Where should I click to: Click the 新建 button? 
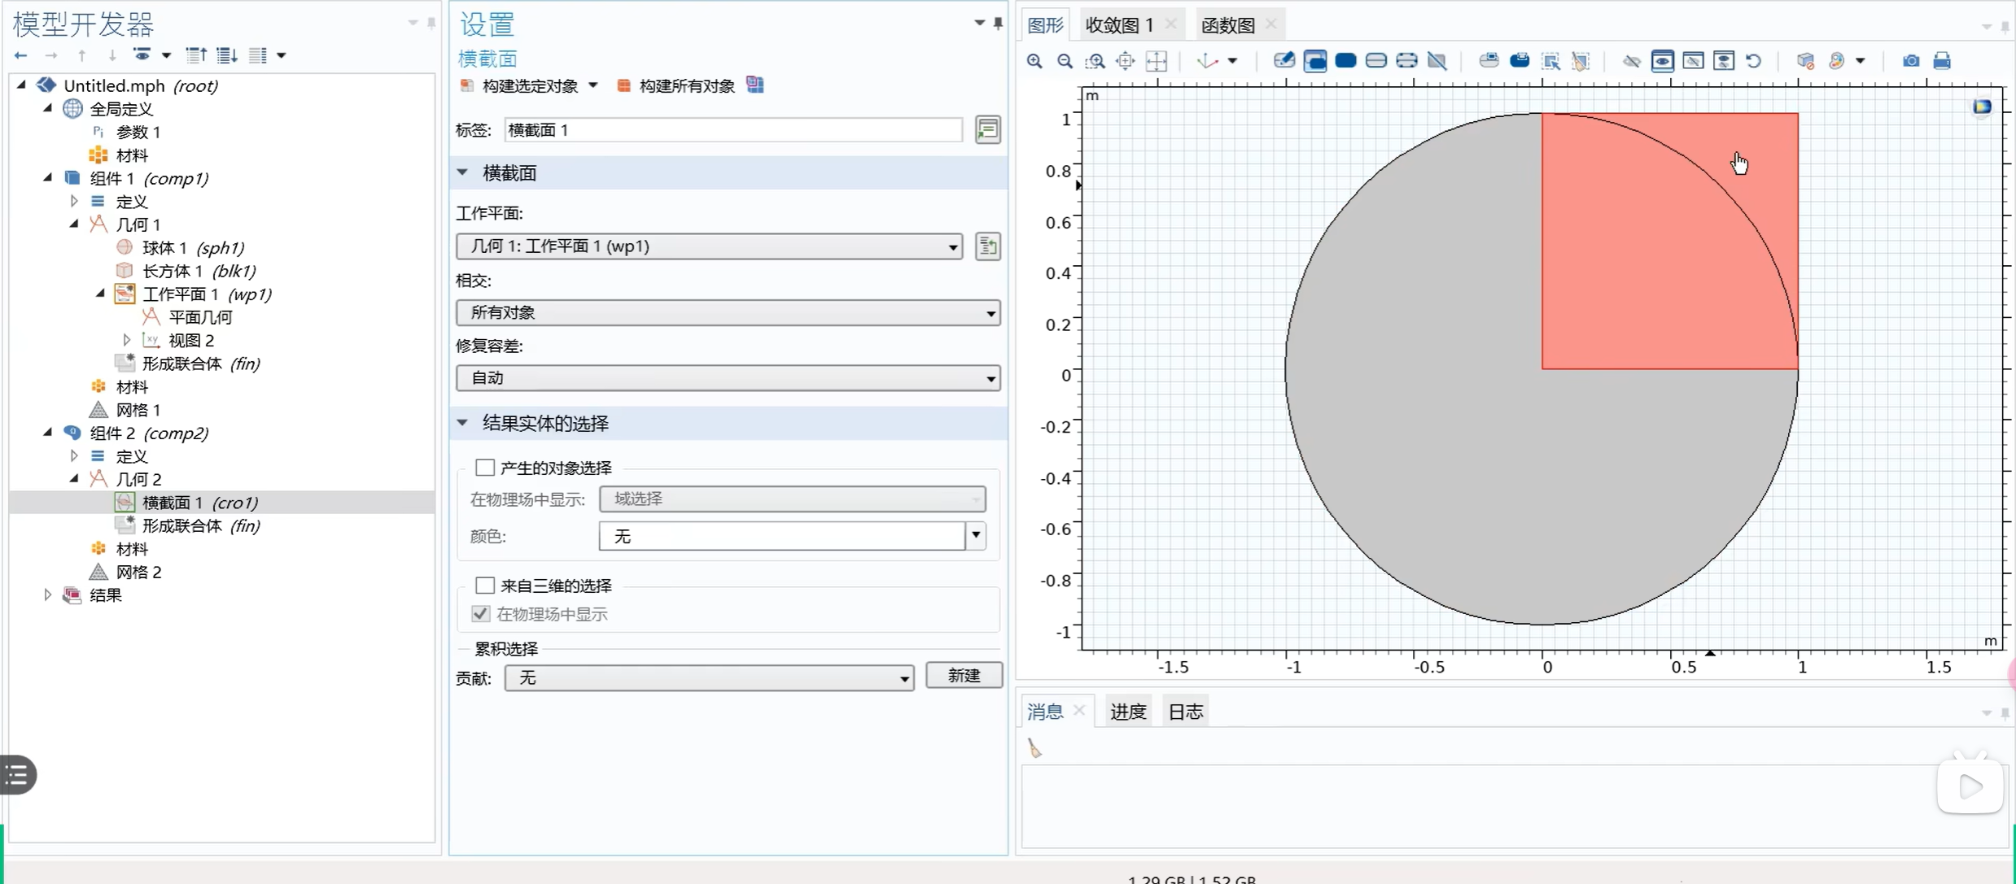(964, 676)
